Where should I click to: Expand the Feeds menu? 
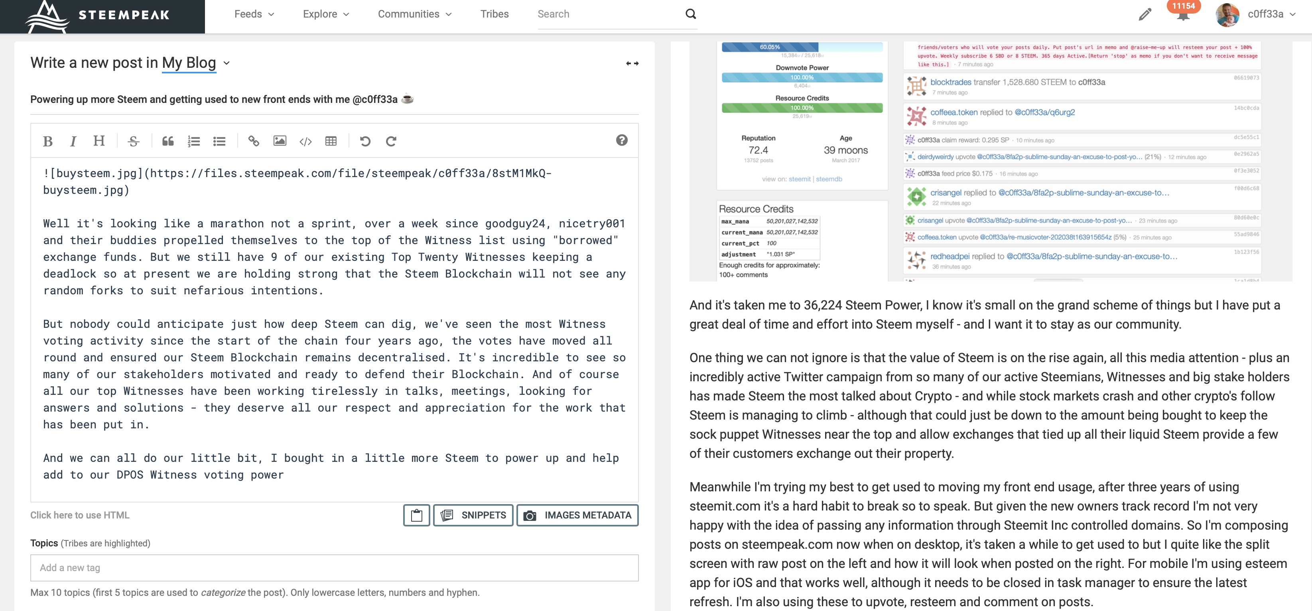(x=254, y=14)
